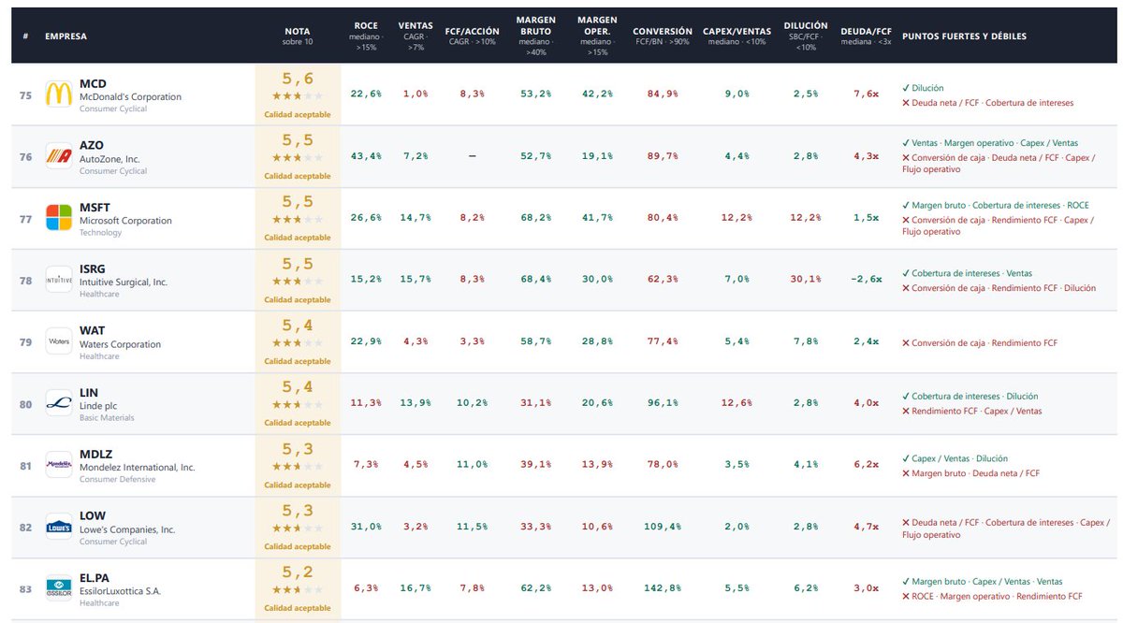Open the MCD ticker link

(93, 83)
